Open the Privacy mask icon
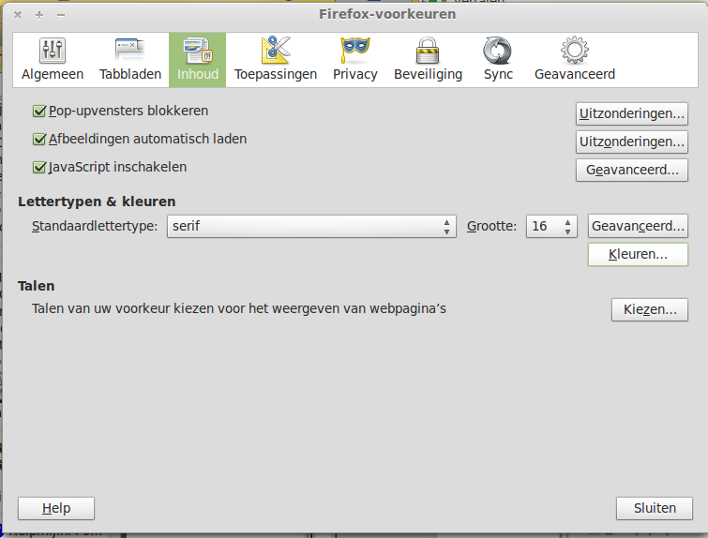Screen dimensions: 708x538 354,50
